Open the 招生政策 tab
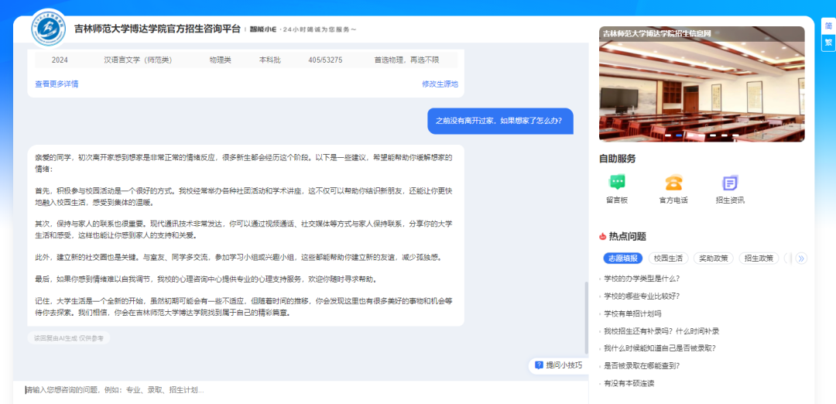This screenshot has height=404, width=836. pos(758,258)
